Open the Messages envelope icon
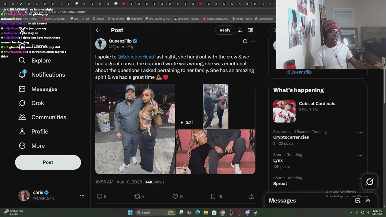This screenshot has width=386, height=217. [x=22, y=89]
